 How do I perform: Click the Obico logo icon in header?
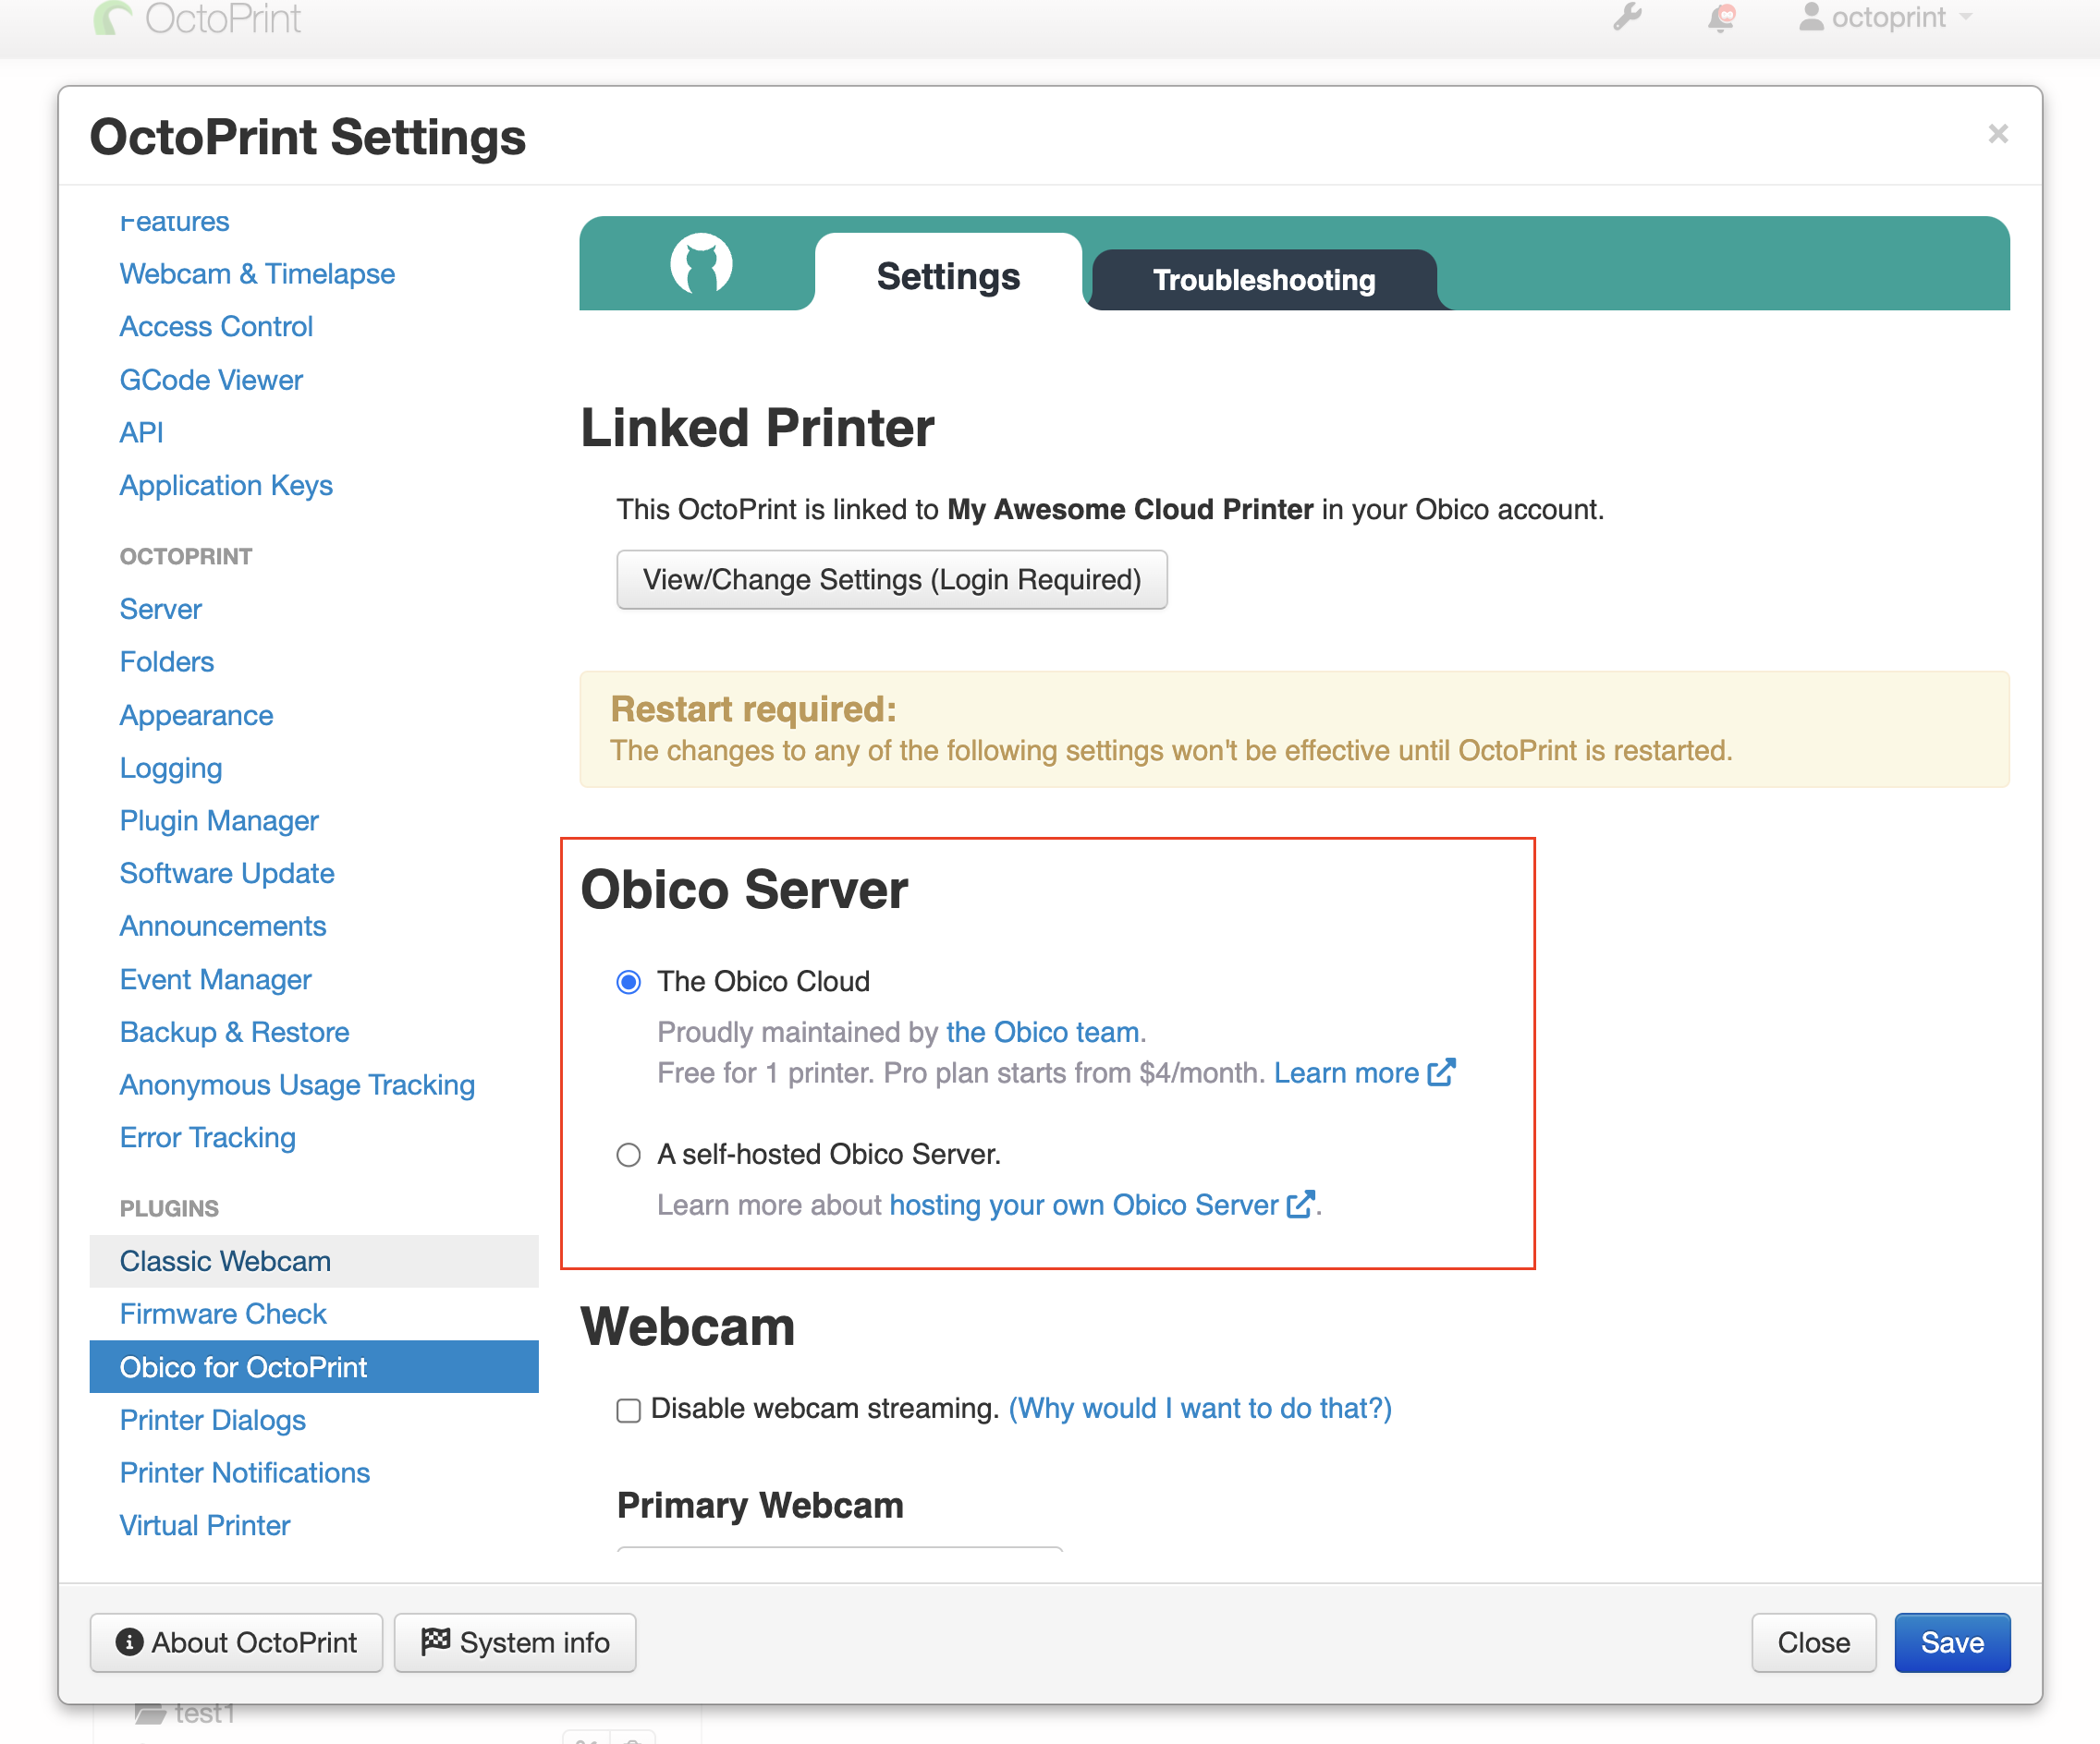(701, 265)
